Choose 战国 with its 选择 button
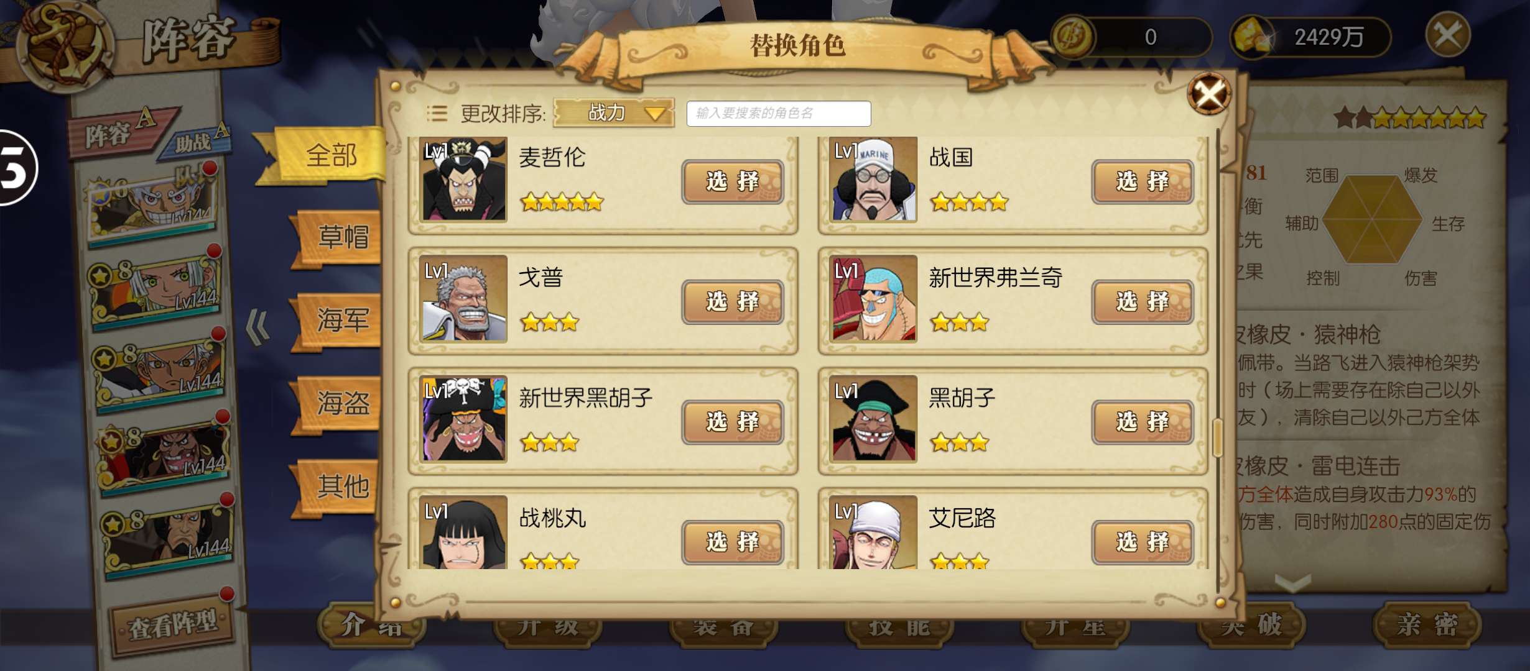Image resolution: width=1530 pixels, height=671 pixels. coord(1143,181)
